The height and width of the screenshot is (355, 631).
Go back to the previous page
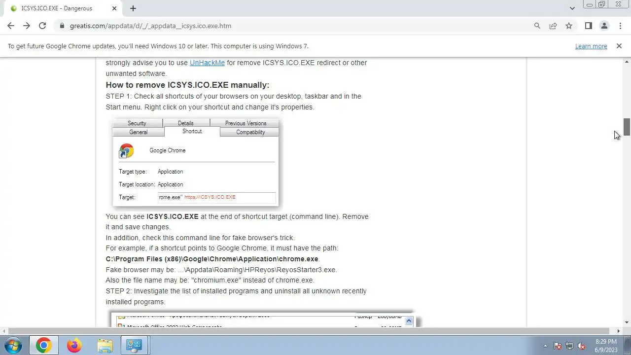click(11, 26)
